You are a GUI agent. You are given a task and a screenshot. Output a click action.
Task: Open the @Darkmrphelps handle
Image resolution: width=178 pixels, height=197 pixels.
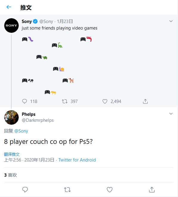(38, 120)
